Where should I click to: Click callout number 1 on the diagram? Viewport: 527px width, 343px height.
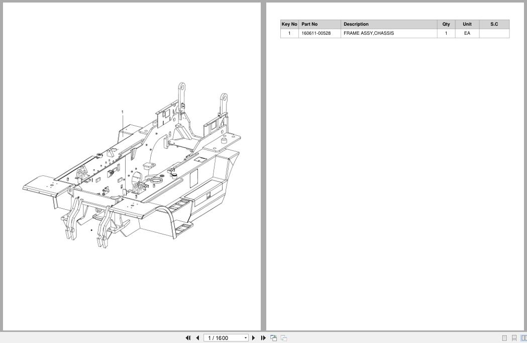(123, 112)
